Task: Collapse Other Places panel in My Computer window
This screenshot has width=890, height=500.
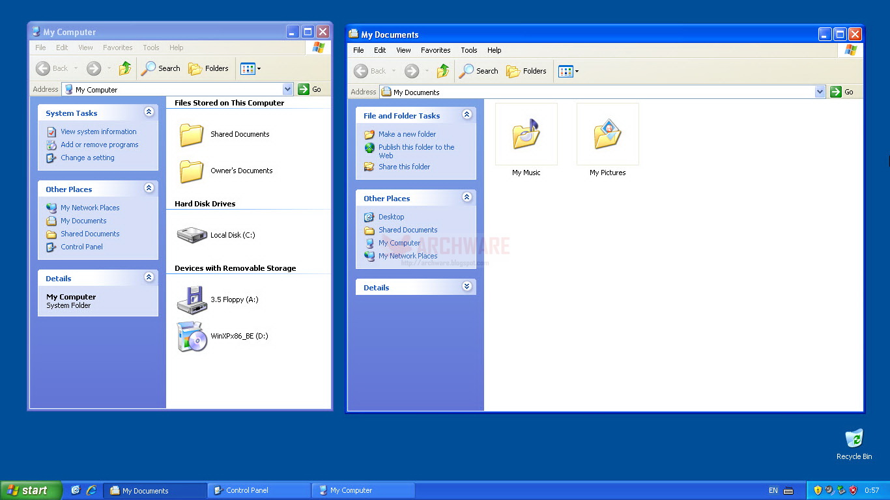Action: (x=149, y=188)
